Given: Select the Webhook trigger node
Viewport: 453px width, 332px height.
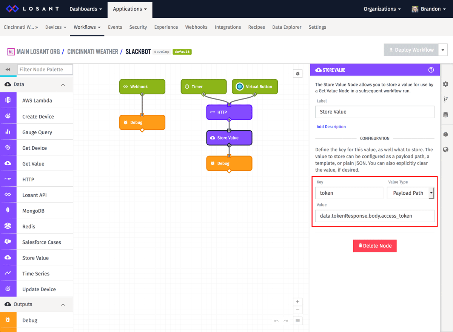Looking at the screenshot, I should pos(142,86).
